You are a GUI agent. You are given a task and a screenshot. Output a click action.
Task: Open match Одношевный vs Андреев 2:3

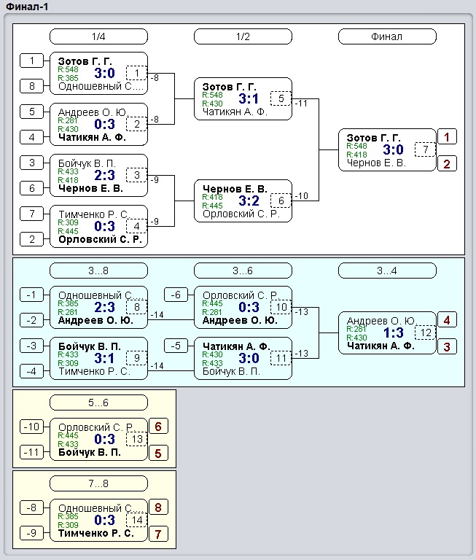point(98,307)
